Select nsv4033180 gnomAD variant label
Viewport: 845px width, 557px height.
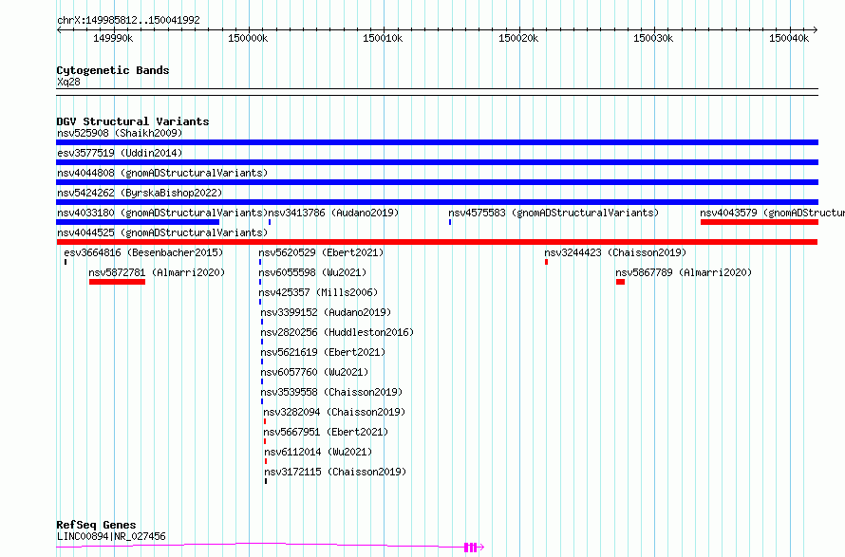pos(162,213)
